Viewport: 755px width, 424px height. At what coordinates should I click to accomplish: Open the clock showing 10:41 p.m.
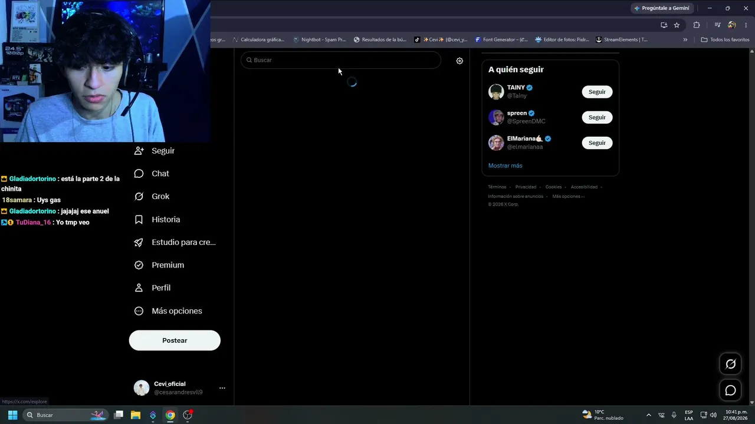736,415
